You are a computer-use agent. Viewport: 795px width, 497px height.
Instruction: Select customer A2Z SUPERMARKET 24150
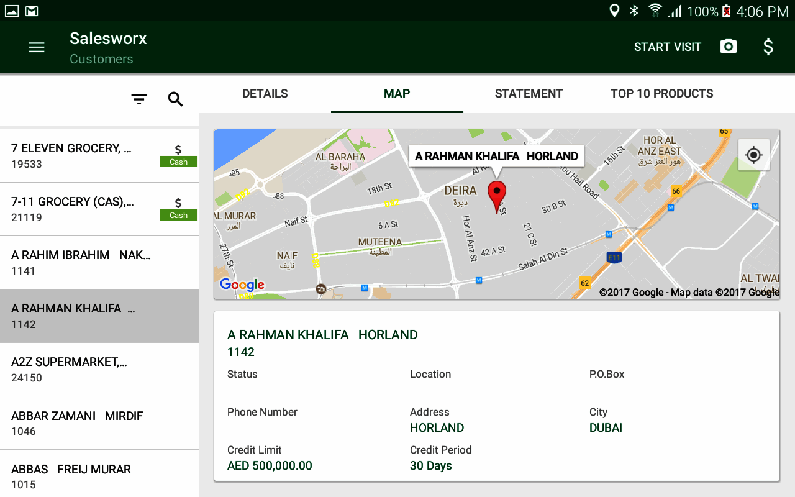tap(99, 370)
